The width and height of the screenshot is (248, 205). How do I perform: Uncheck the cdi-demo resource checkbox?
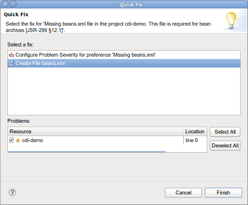pyautogui.click(x=11, y=140)
